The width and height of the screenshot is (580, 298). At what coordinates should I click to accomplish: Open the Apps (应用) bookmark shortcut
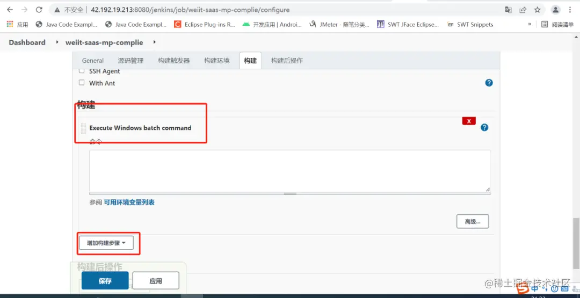[17, 24]
